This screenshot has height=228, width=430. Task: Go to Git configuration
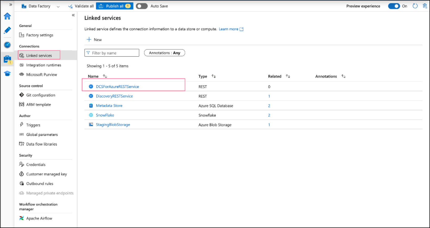click(40, 95)
